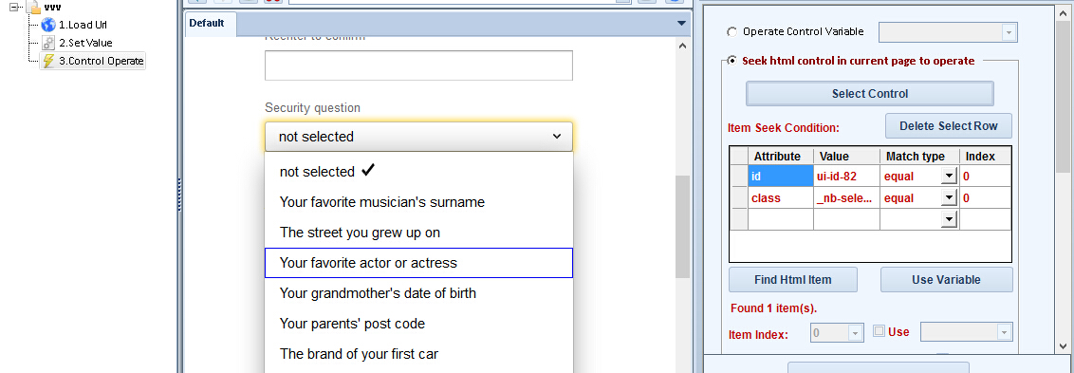Click the Select Control button
The height and width of the screenshot is (373, 1074).
coord(870,94)
